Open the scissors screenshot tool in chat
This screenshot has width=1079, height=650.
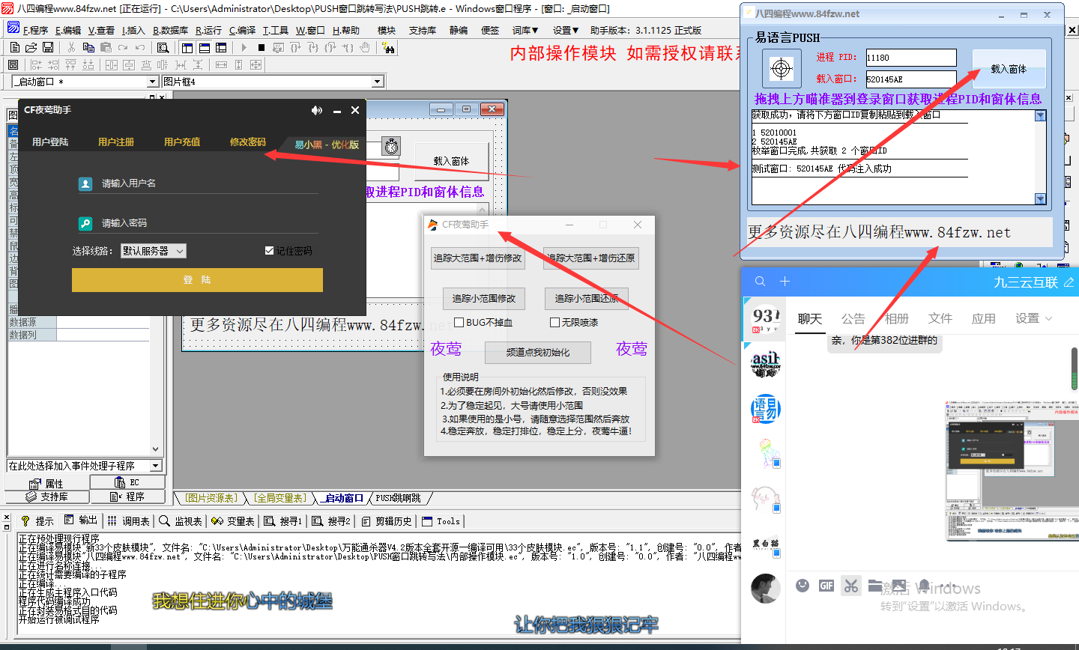(x=850, y=586)
